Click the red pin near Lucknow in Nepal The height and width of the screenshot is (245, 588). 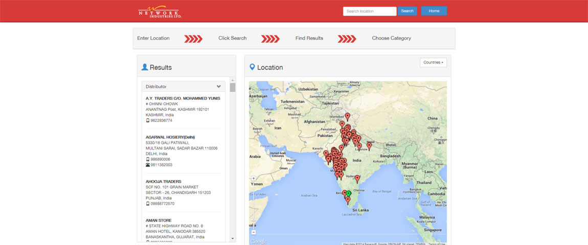coord(369,145)
